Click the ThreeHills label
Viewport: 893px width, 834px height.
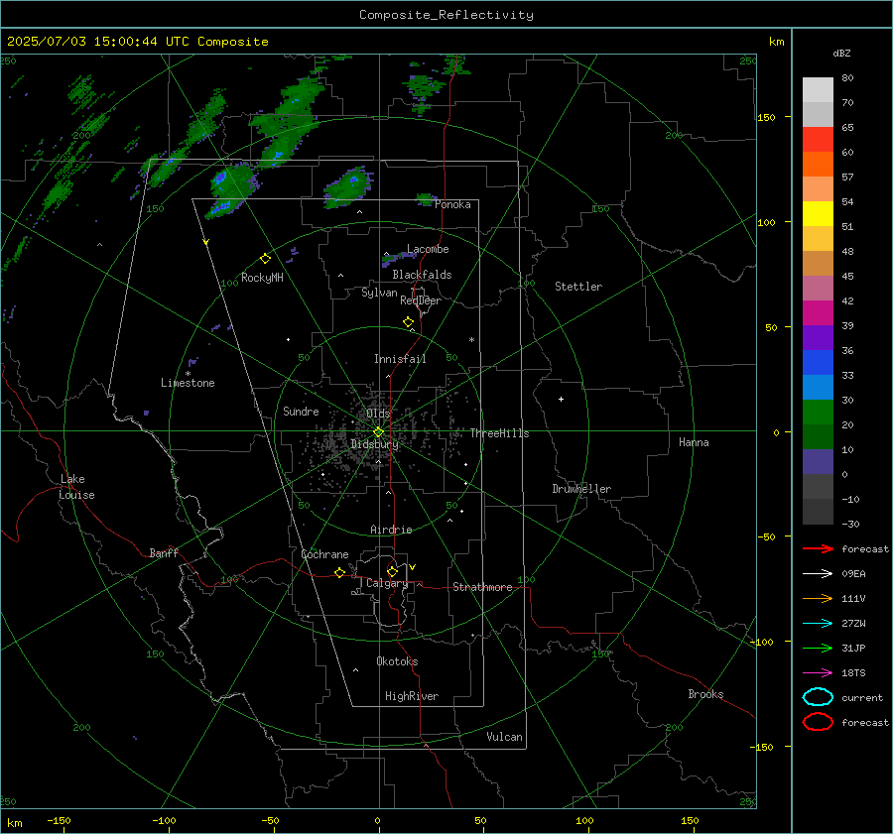499,433
